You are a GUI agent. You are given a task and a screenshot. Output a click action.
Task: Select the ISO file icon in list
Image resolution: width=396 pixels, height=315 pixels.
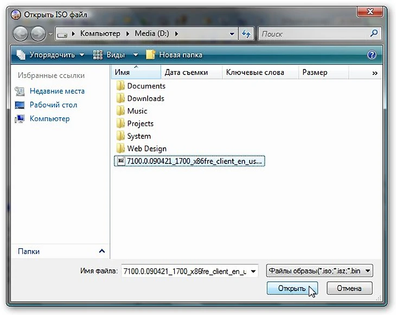121,161
